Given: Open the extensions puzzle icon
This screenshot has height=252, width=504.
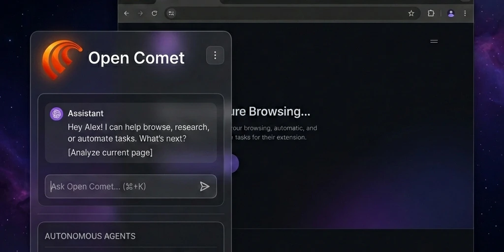Looking at the screenshot, I should click(x=431, y=13).
